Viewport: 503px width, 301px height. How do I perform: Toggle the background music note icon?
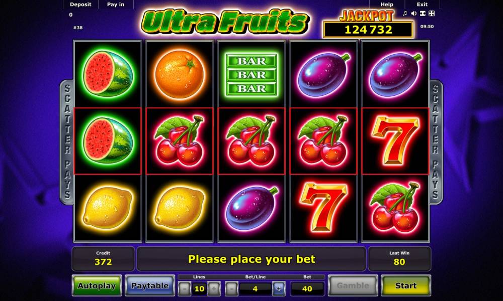pyautogui.click(x=405, y=14)
